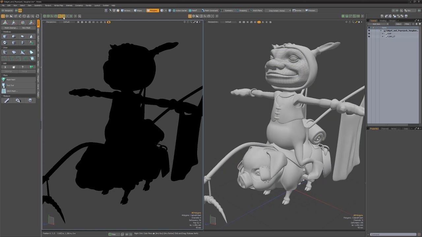Select the Pen draw tool
The image size is (422, 237).
tap(22, 52)
